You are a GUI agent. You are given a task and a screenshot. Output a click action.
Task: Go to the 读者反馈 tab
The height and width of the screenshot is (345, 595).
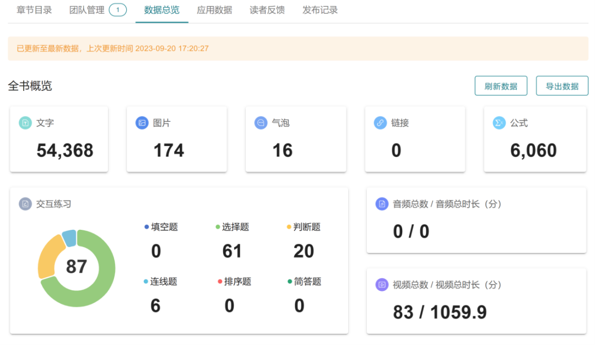click(x=267, y=10)
